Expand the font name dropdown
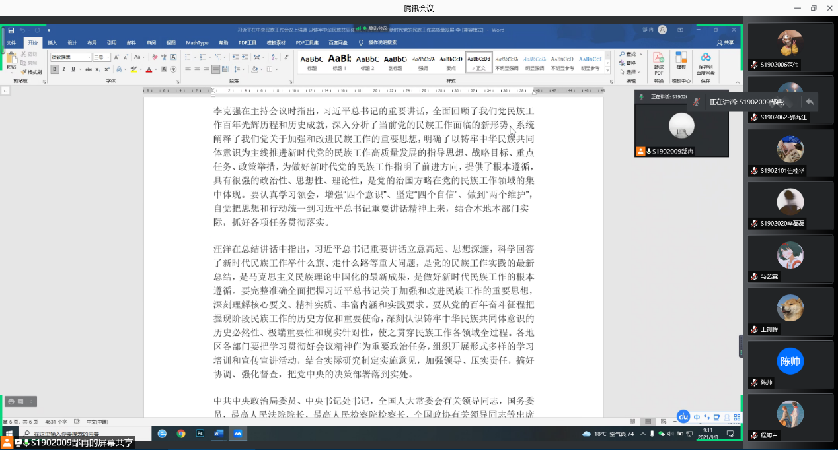Image resolution: width=838 pixels, height=450 pixels. tap(89, 58)
